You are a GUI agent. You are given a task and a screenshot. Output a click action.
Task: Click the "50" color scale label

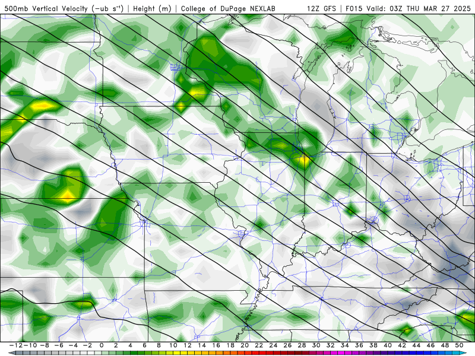point(459,345)
